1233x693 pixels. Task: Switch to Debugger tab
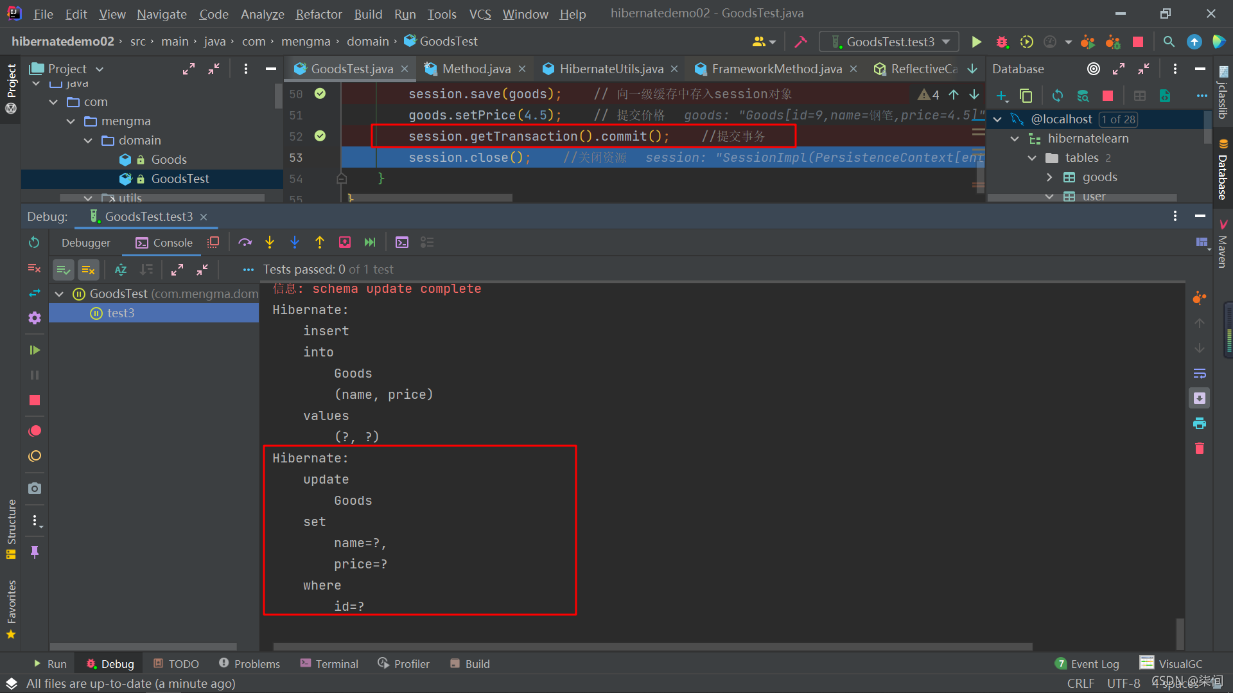click(x=86, y=243)
